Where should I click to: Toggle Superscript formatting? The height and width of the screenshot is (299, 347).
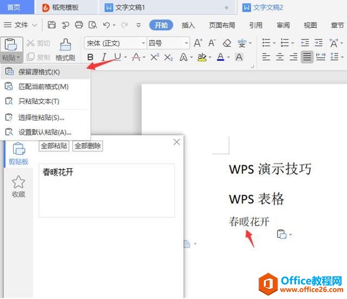155,57
